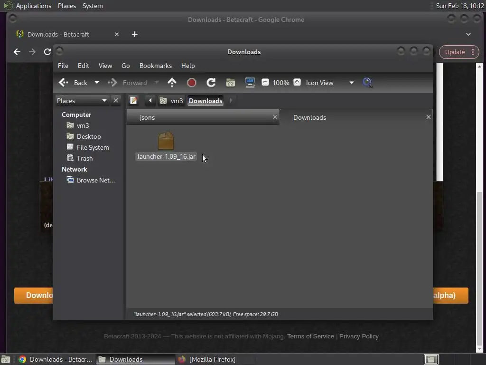Open Trash in the Places sidebar
Image resolution: width=486 pixels, height=365 pixels.
pos(80,158)
